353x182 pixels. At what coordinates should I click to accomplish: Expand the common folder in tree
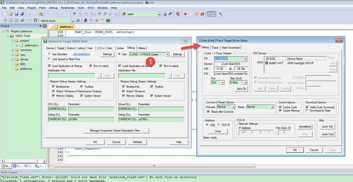pos(13,50)
